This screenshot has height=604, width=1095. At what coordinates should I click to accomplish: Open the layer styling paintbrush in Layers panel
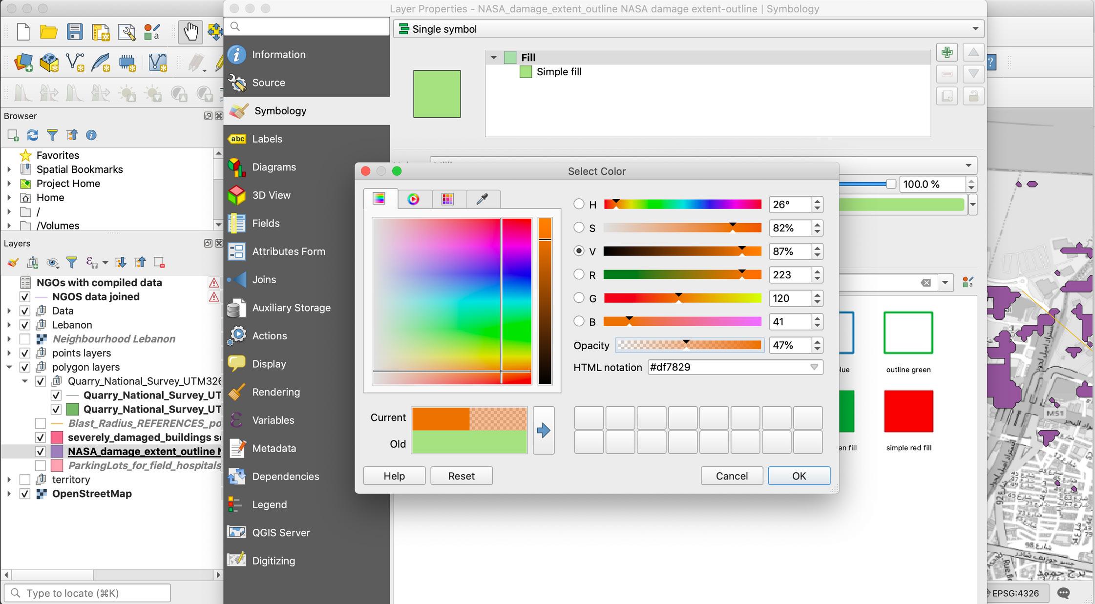coord(13,263)
